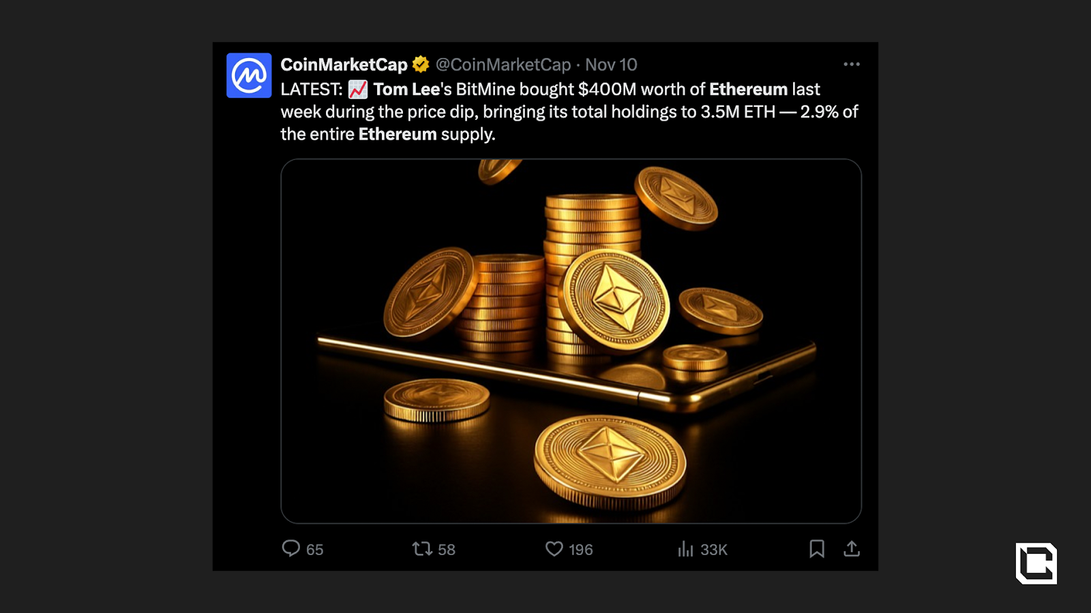Screen dimensions: 1091x613
Task: Open the three-dot more options menu
Action: click(x=852, y=63)
